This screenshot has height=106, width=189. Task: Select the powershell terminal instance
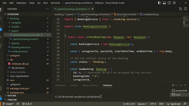pos(180,91)
